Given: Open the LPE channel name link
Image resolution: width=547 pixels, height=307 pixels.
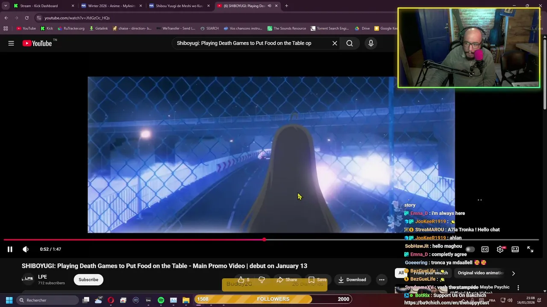Looking at the screenshot, I should coord(42,277).
